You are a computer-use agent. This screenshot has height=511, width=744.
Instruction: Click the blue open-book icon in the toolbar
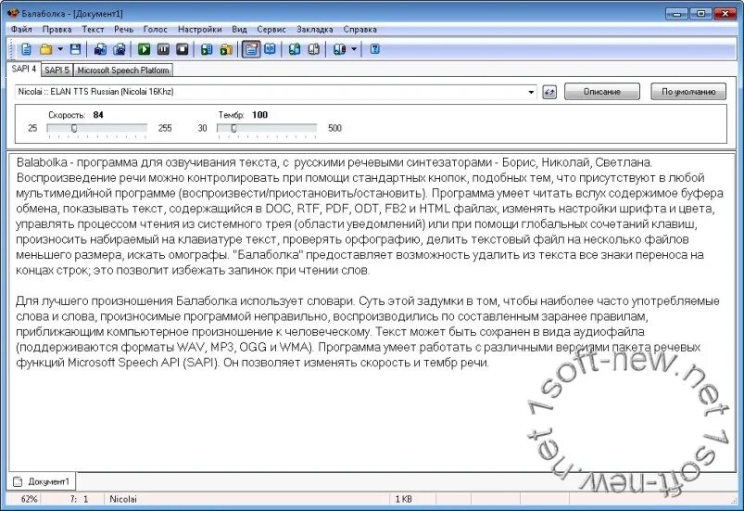pos(270,49)
